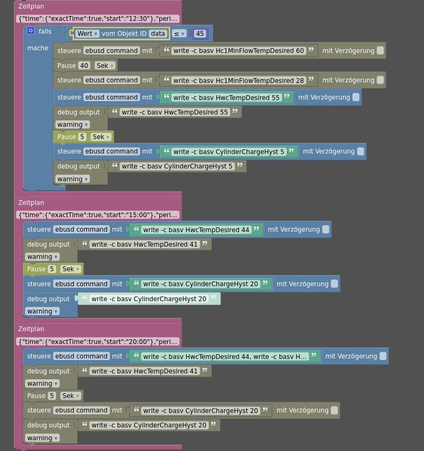424x451 pixels.
Task: Enable delay checkbox for Hc1MinFlowTempDesired 60 command
Action: coord(380,51)
